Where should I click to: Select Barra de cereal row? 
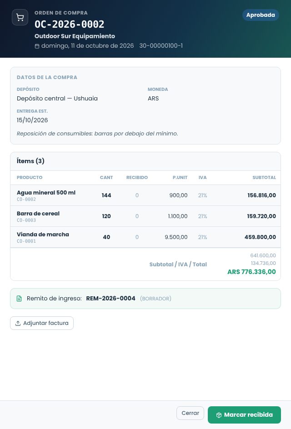point(145,216)
